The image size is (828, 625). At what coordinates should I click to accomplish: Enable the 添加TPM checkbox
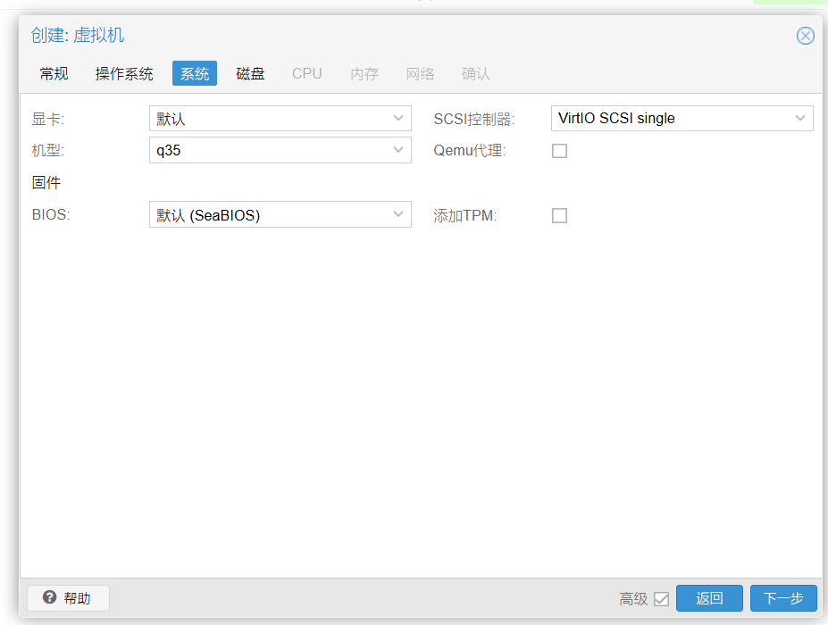pos(559,215)
